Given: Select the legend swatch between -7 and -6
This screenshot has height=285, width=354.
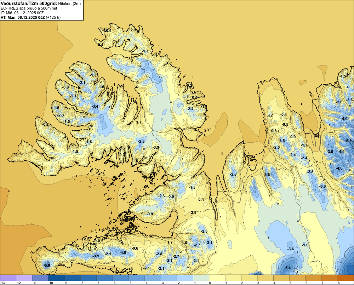Looking at the screenshot, I should [x=104, y=278].
